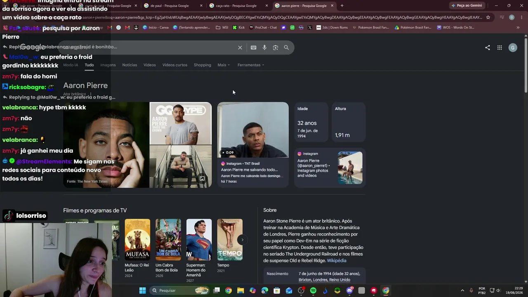This screenshot has width=528, height=297.
Task: Submit search with the magnifier icon
Action: point(286,47)
